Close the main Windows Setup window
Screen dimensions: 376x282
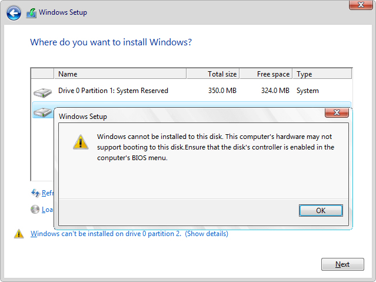(361, 5)
